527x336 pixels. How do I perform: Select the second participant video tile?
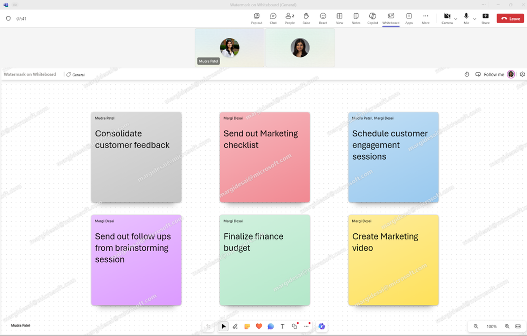300,48
